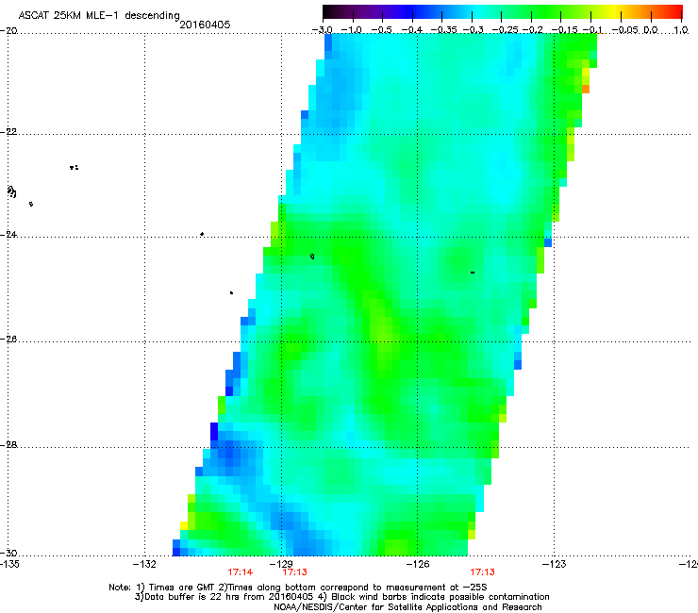The image size is (698, 613).
Task: Click the "-0.35" color scale label
Action: (x=444, y=30)
